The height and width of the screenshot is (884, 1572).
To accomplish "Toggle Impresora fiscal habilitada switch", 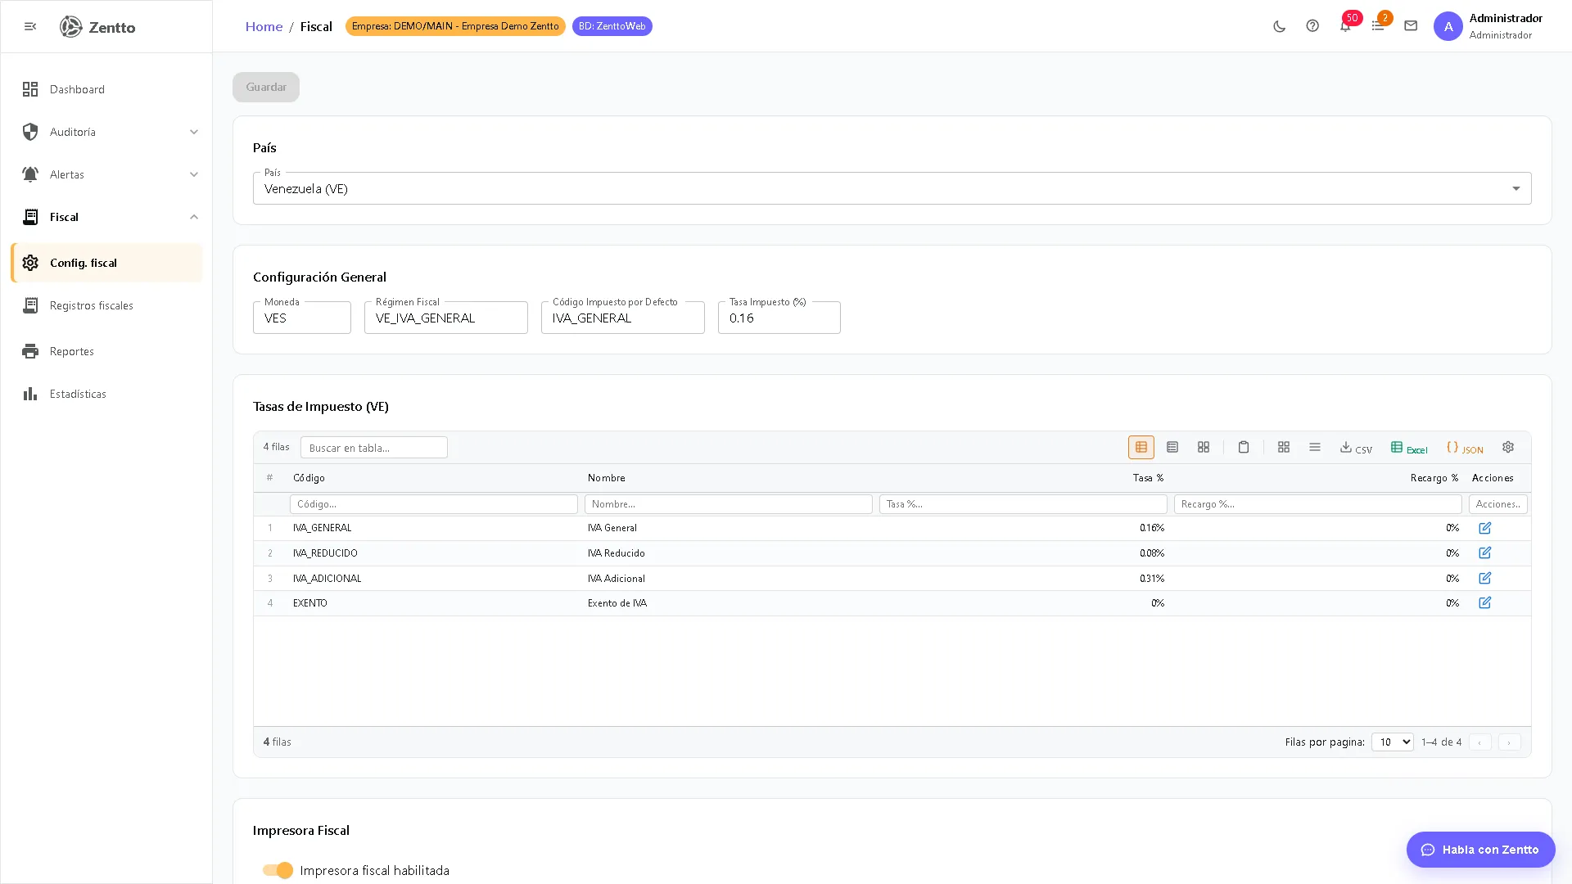I will (278, 870).
